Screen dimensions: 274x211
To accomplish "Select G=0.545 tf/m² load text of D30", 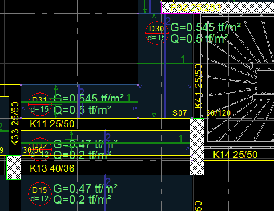I will tap(205, 27).
